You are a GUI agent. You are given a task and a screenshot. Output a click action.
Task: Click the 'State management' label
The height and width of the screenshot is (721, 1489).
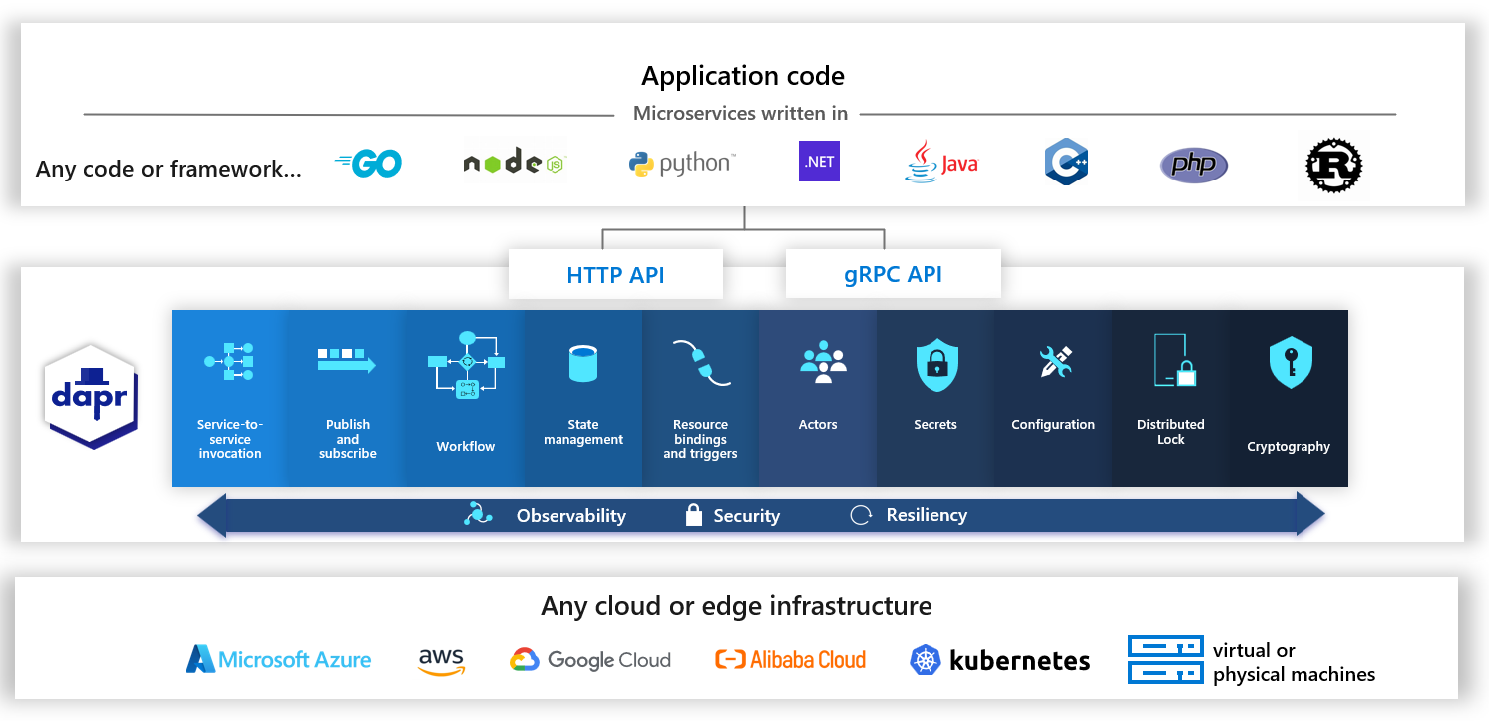[x=583, y=432]
